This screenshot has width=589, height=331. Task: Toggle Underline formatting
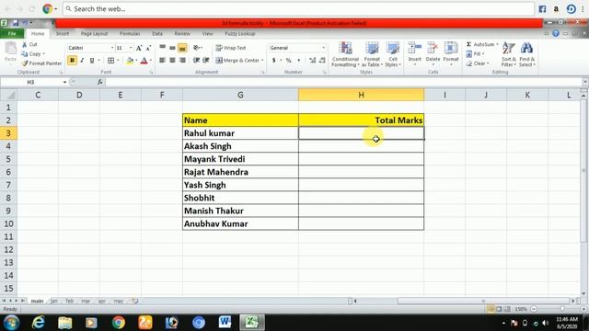92,61
